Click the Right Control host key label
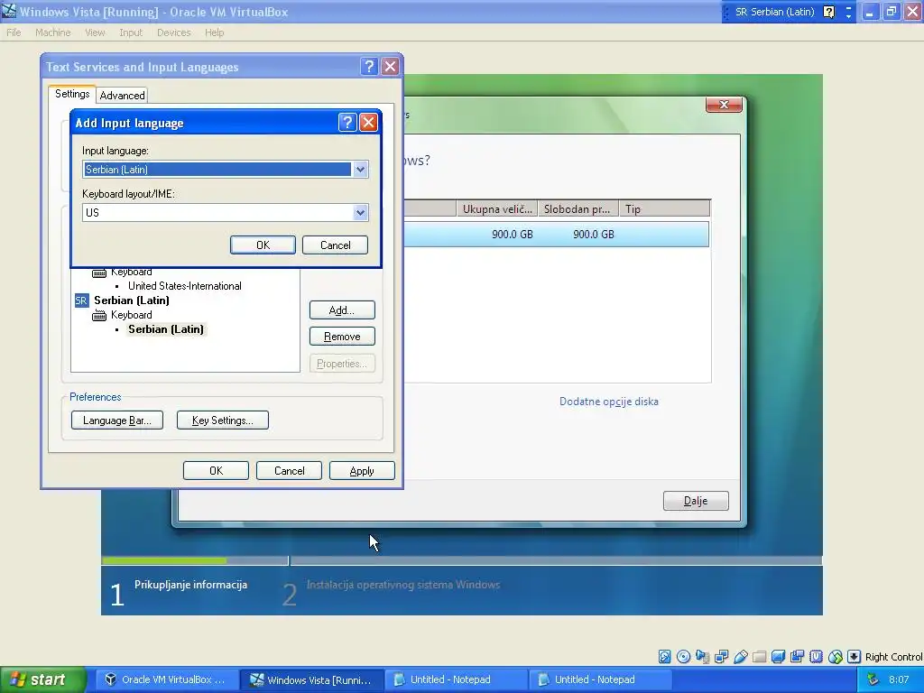This screenshot has height=693, width=924. (893, 657)
